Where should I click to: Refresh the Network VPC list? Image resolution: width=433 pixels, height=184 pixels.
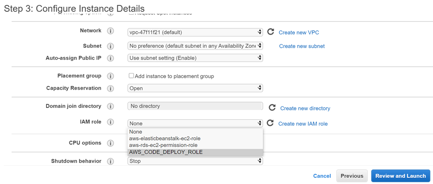[x=270, y=32]
